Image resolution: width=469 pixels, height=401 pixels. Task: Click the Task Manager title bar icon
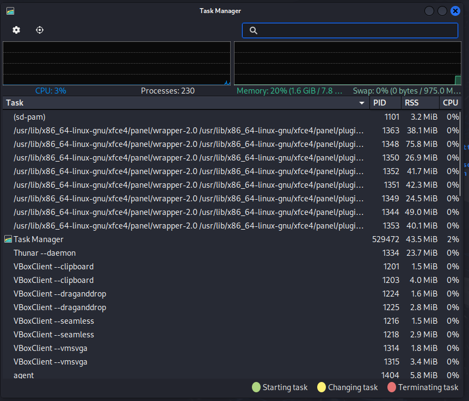(10, 11)
